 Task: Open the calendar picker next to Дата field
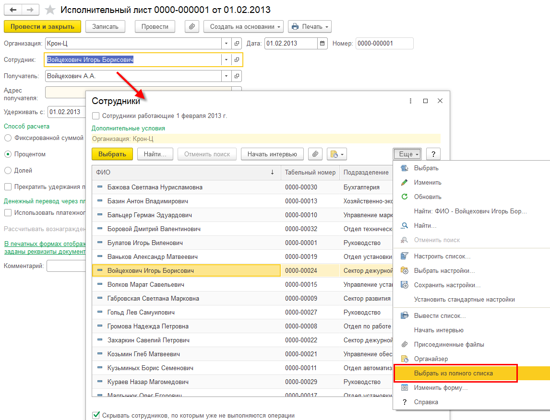click(x=323, y=44)
